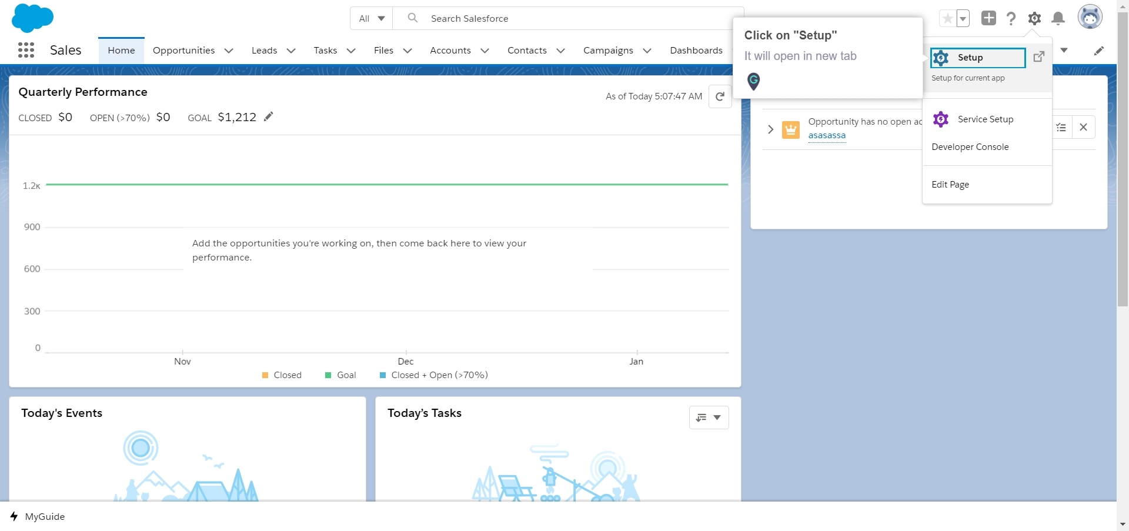Open the Help question mark icon
The image size is (1129, 531).
click(x=1011, y=19)
